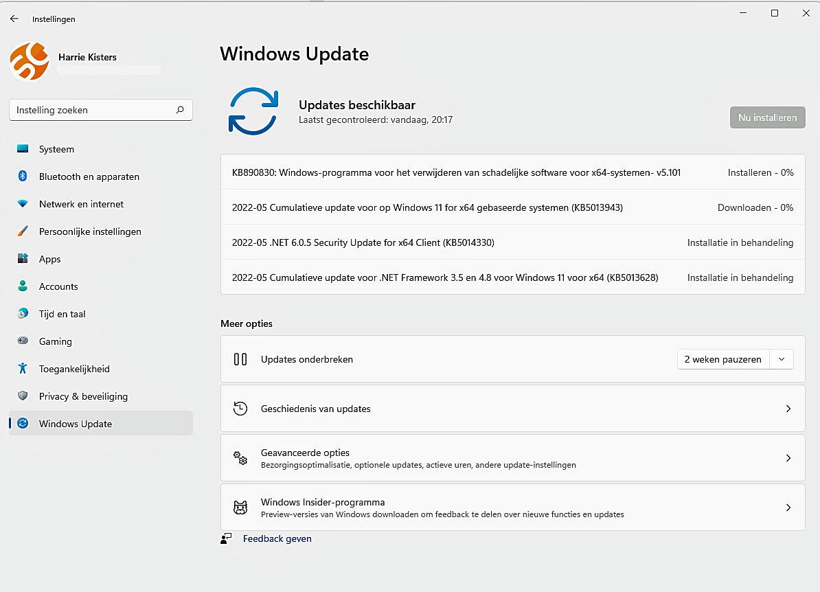Click the Netwerk wifi icon
The height and width of the screenshot is (592, 820).
(x=23, y=204)
